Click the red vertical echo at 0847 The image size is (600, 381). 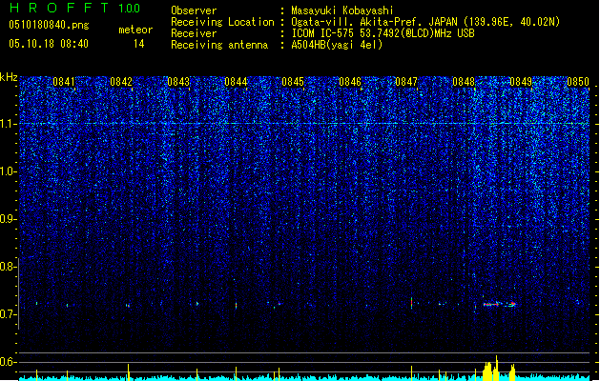click(411, 303)
